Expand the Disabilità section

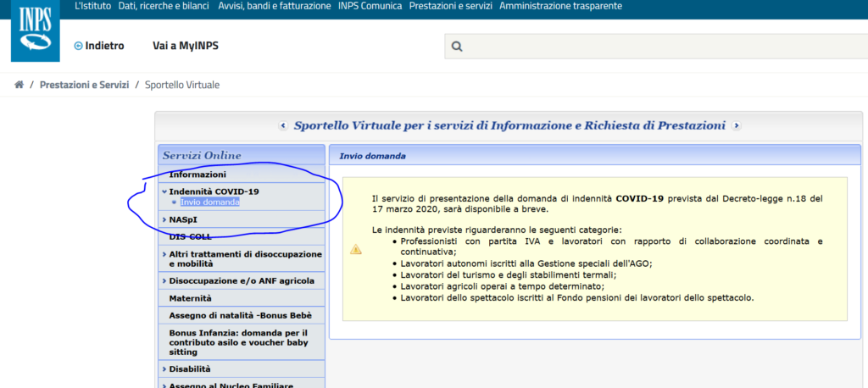(190, 369)
